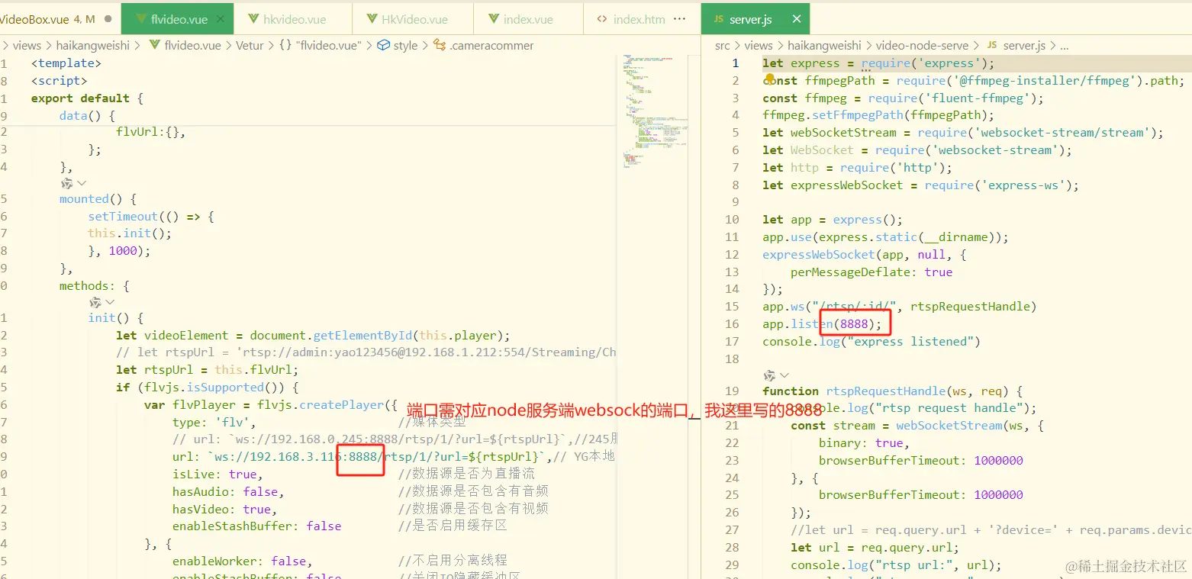Click the 'enableWorker: false,' line
This screenshot has width=1192, height=579.
(243, 561)
